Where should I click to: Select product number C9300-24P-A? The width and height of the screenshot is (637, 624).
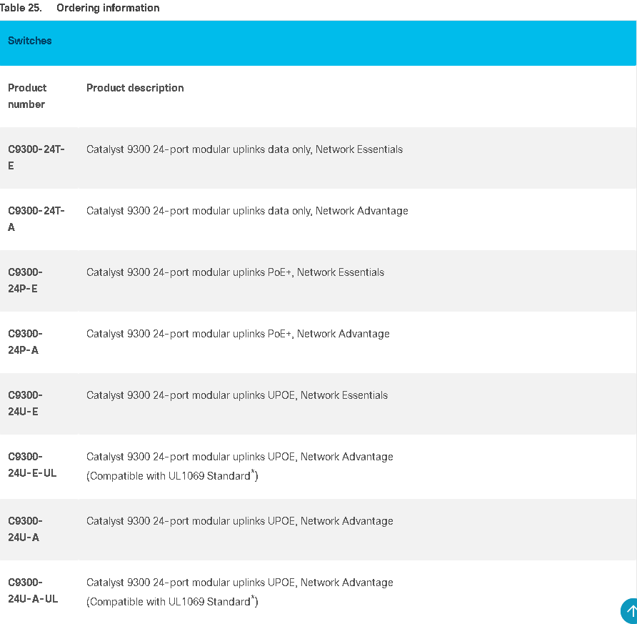coord(25,342)
